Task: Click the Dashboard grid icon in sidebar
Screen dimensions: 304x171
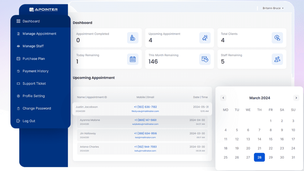Action: (x=18, y=21)
